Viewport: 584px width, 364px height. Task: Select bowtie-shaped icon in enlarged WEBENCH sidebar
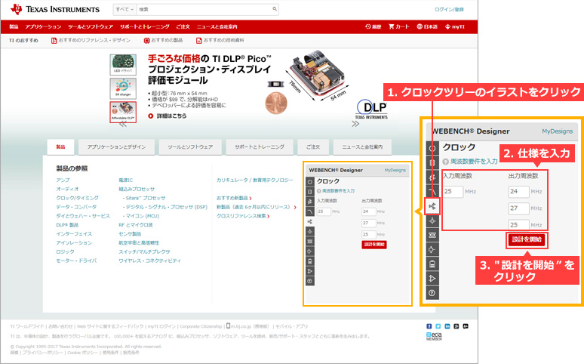click(x=432, y=235)
